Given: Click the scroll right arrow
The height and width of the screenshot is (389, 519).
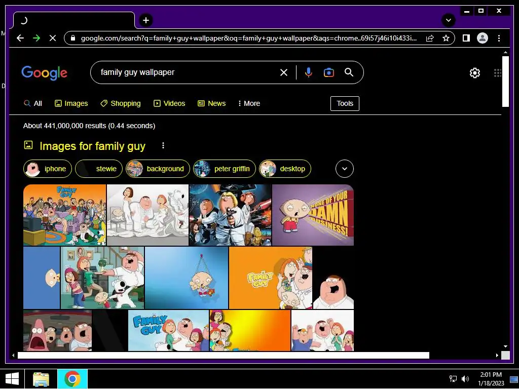Looking at the screenshot, I should click(497, 355).
